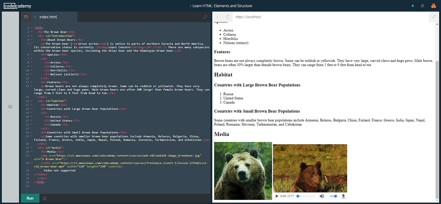Expand the code editor to fullscreen
Image resolution: width=441 pixels, height=204 pixels.
pos(205,17)
